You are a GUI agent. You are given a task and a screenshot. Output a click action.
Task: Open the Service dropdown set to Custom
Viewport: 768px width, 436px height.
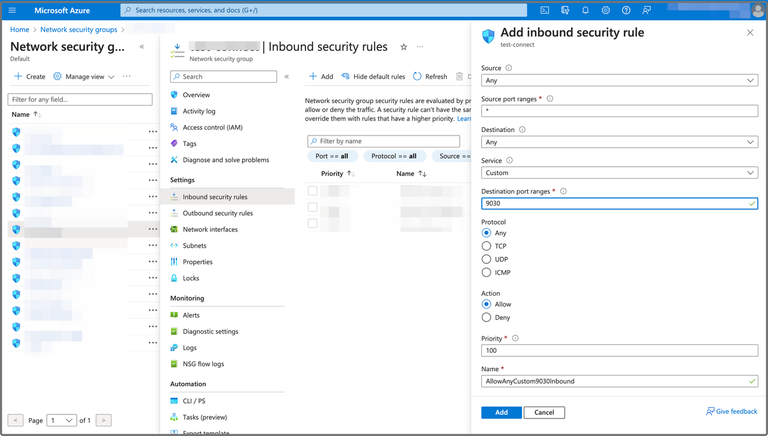619,173
